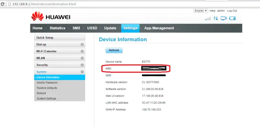
Task: Select Restore Defaults in sidebar
Action: (x=47, y=88)
